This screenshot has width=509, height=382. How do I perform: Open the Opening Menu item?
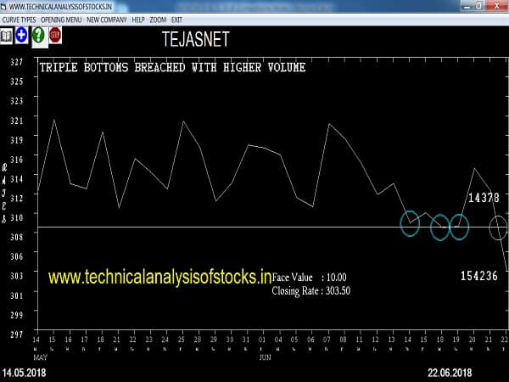[x=62, y=19]
